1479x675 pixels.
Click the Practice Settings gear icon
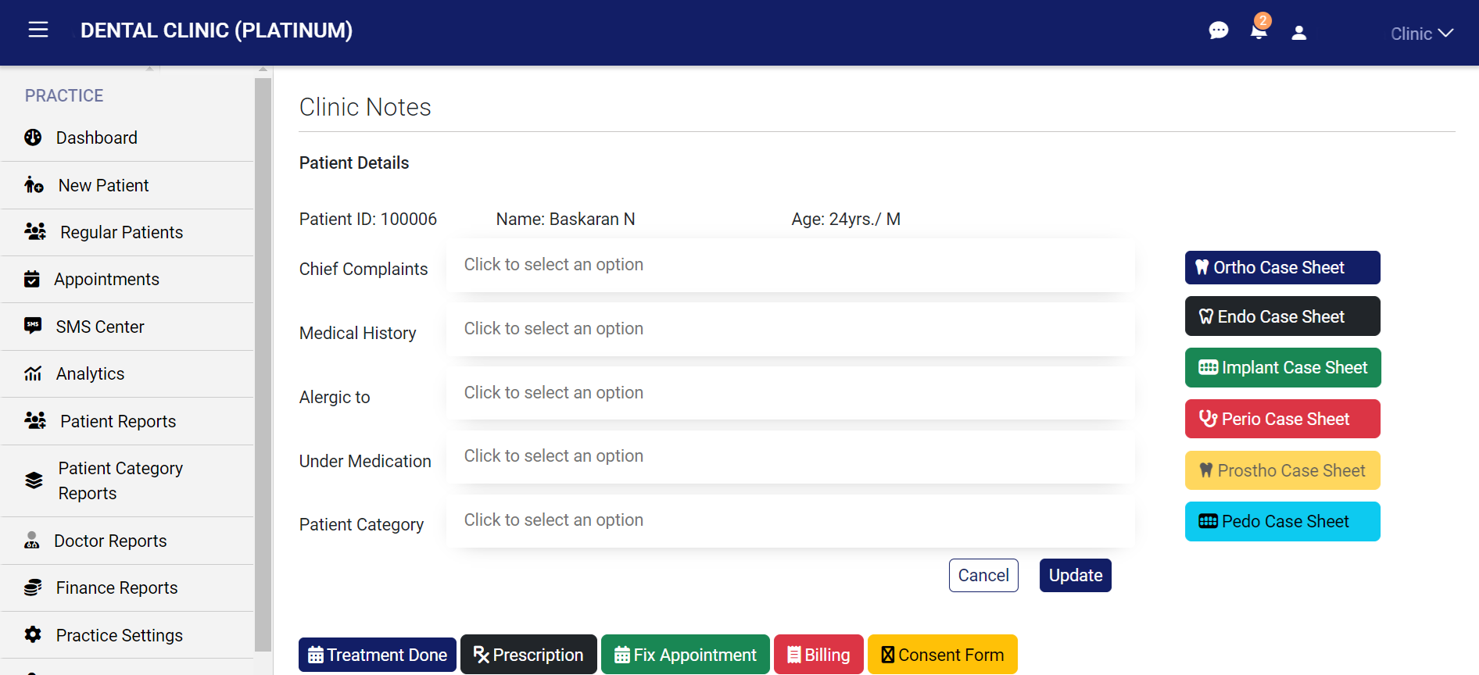pos(33,634)
